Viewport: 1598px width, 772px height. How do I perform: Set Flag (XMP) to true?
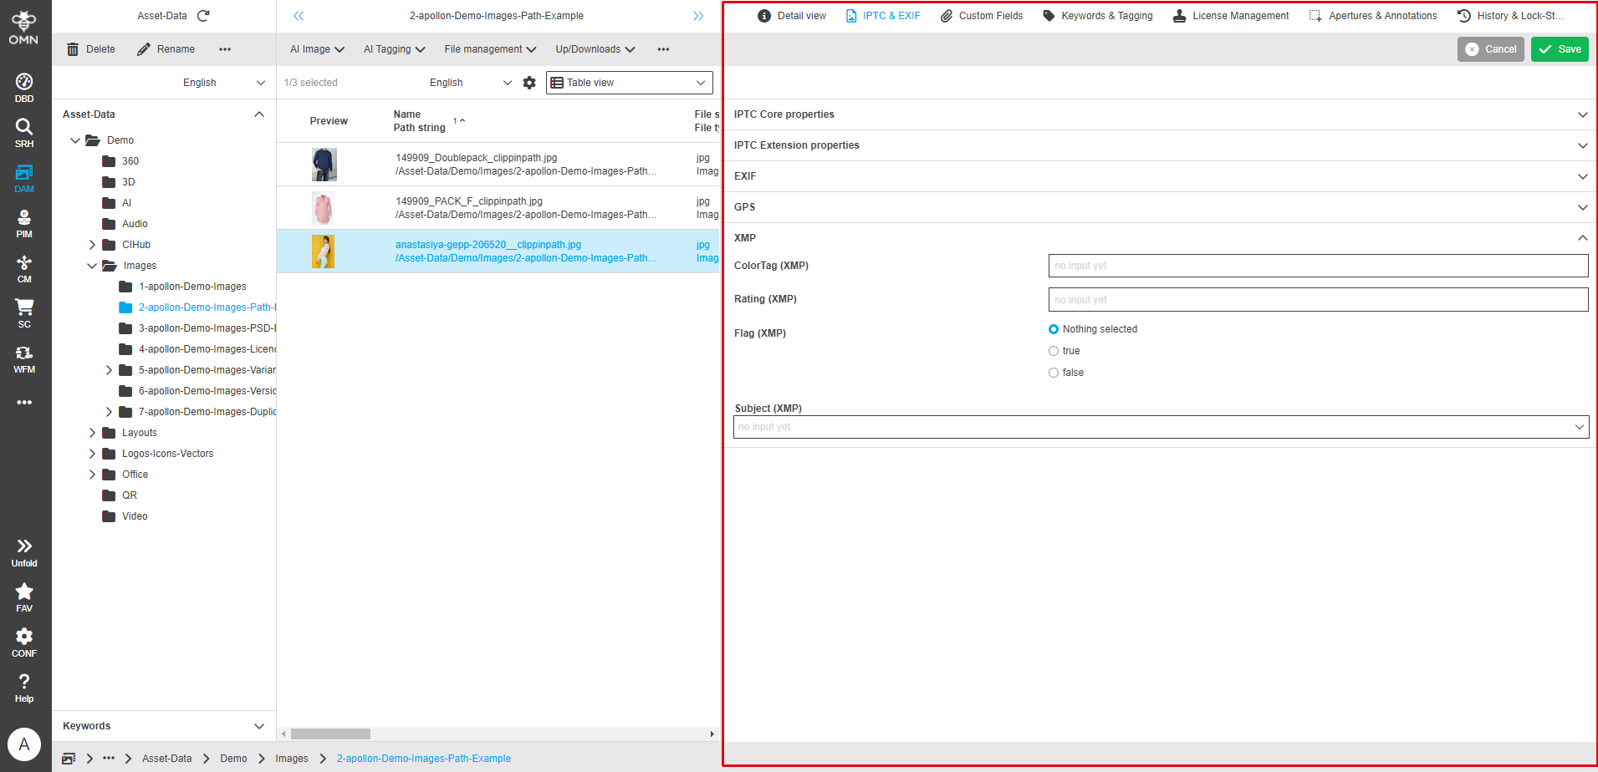1054,351
